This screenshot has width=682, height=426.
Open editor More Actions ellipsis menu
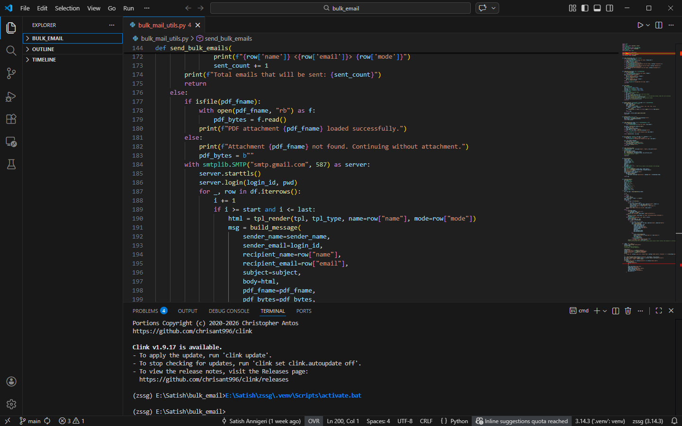click(x=671, y=25)
